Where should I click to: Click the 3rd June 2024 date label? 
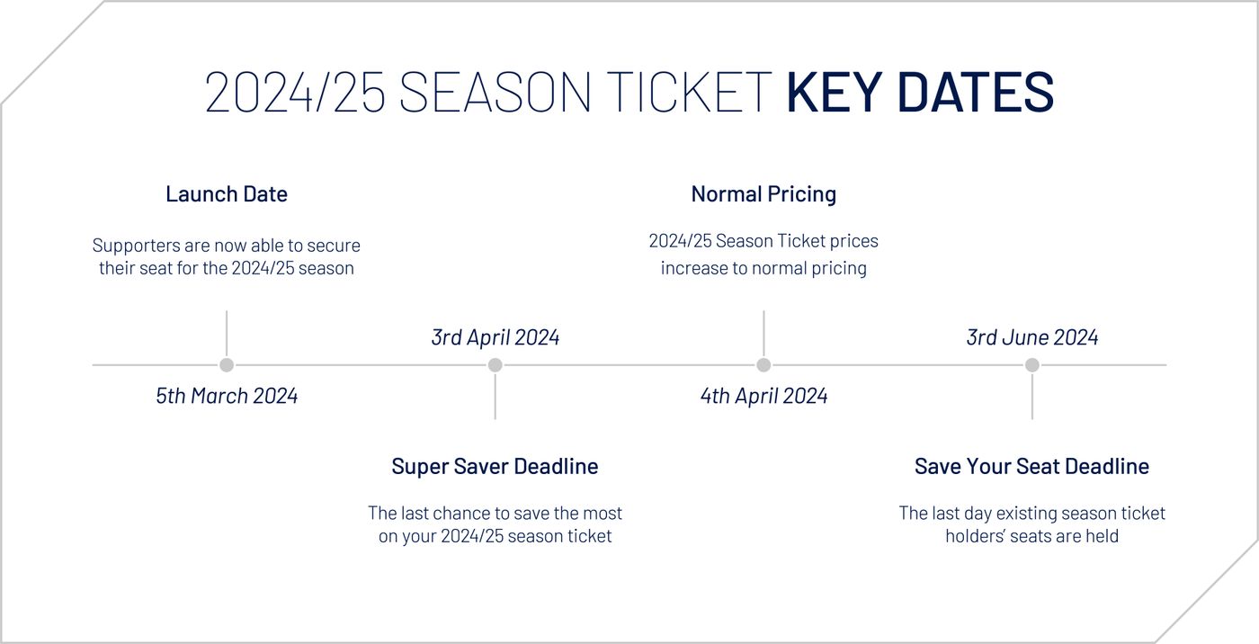(x=1031, y=337)
